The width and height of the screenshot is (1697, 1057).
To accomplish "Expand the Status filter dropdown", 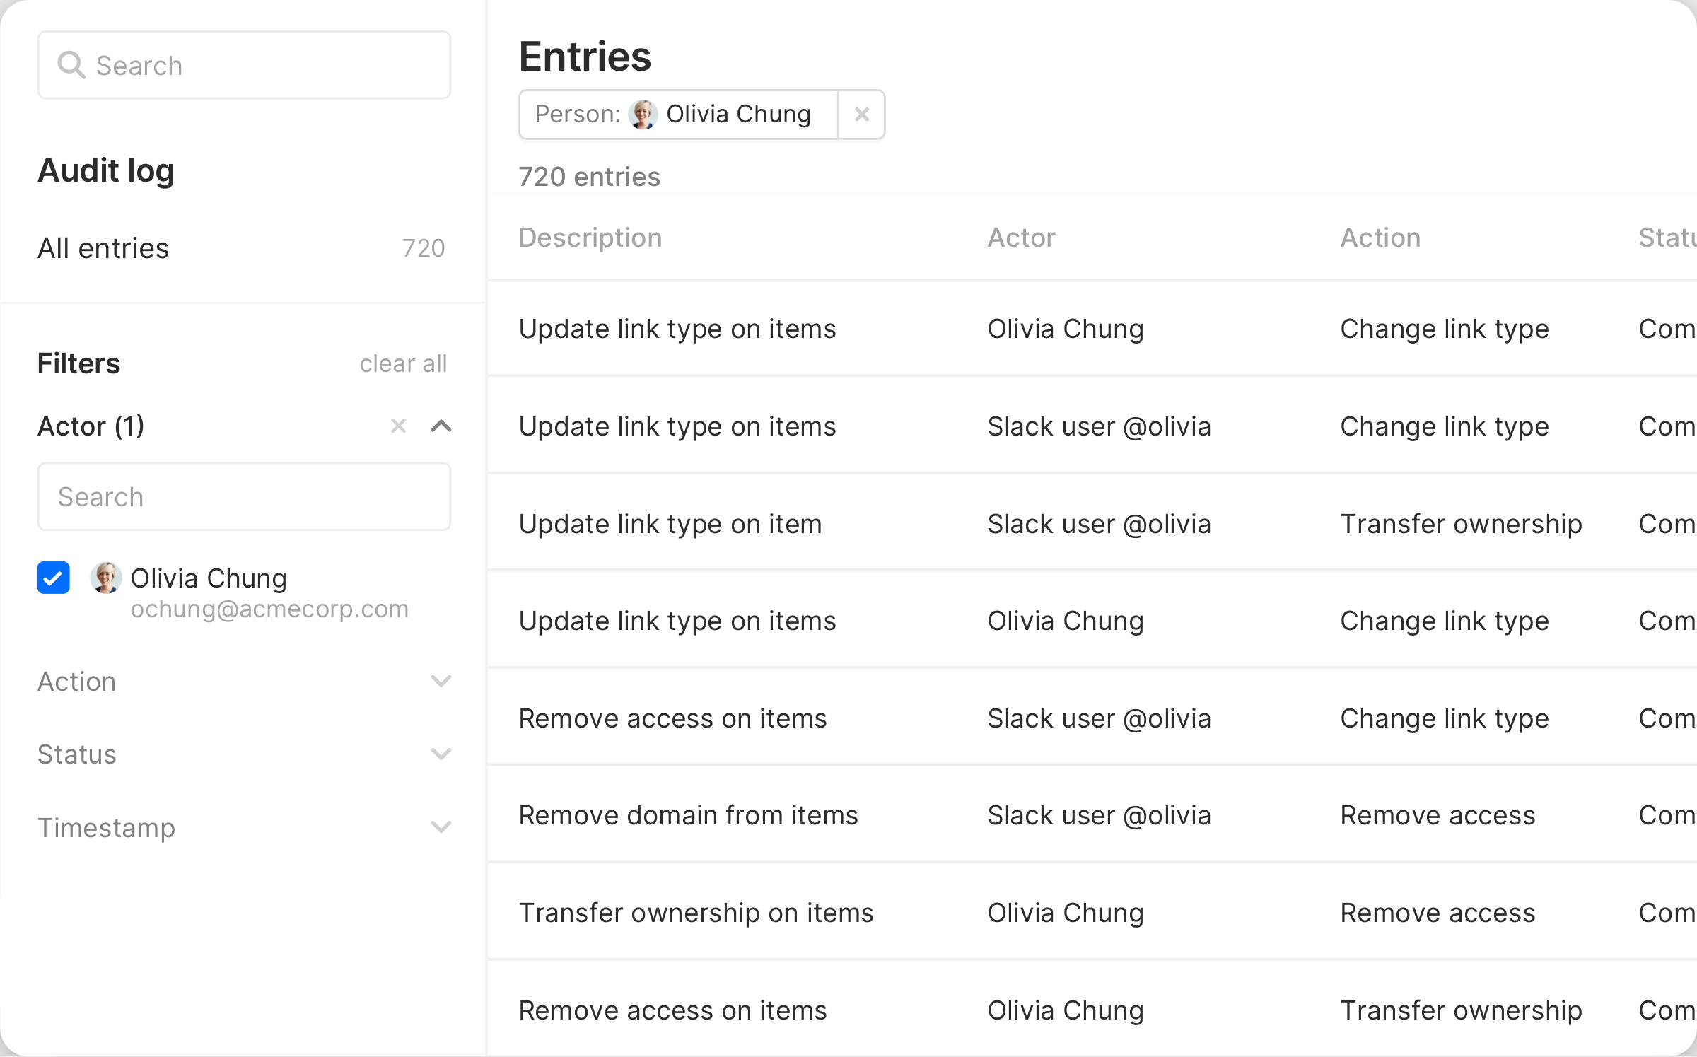I will click(x=441, y=754).
